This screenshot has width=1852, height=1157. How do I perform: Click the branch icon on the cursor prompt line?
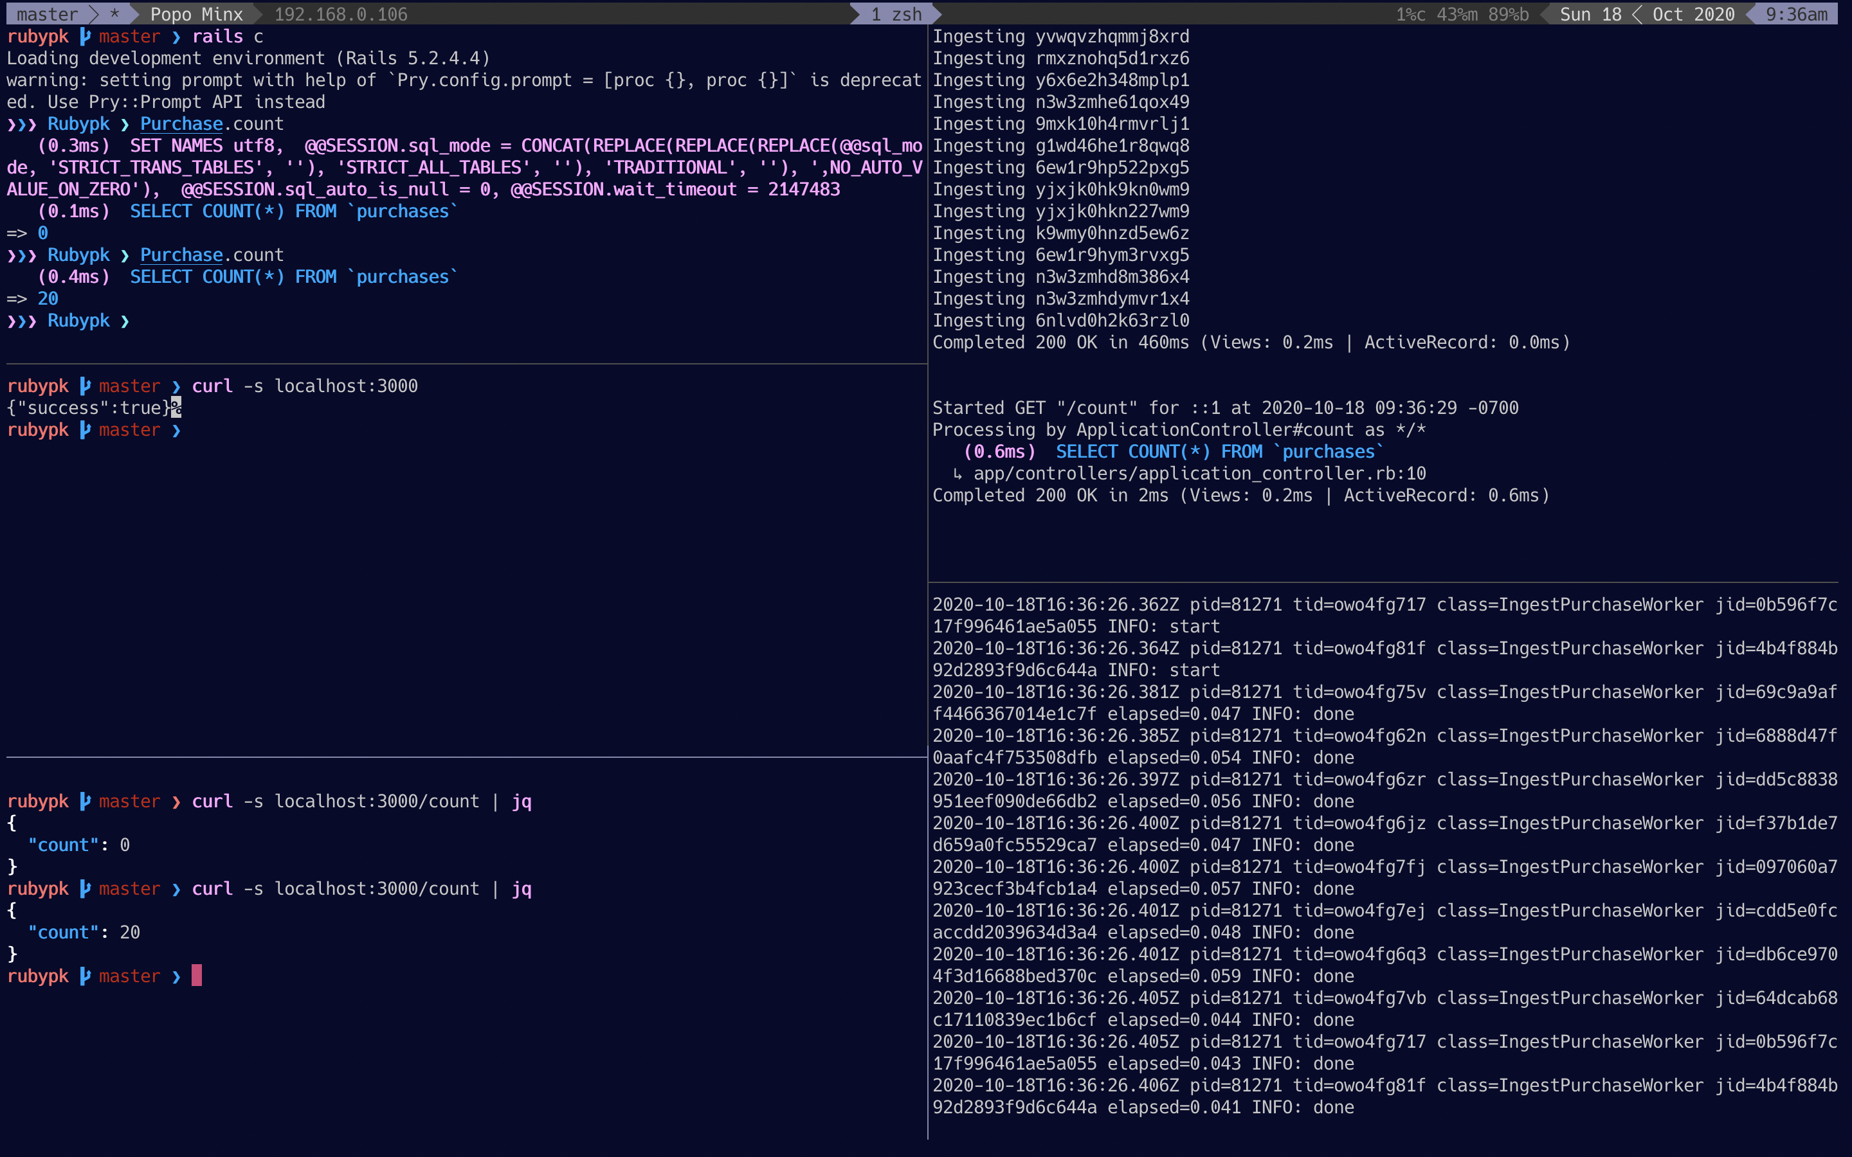[85, 976]
